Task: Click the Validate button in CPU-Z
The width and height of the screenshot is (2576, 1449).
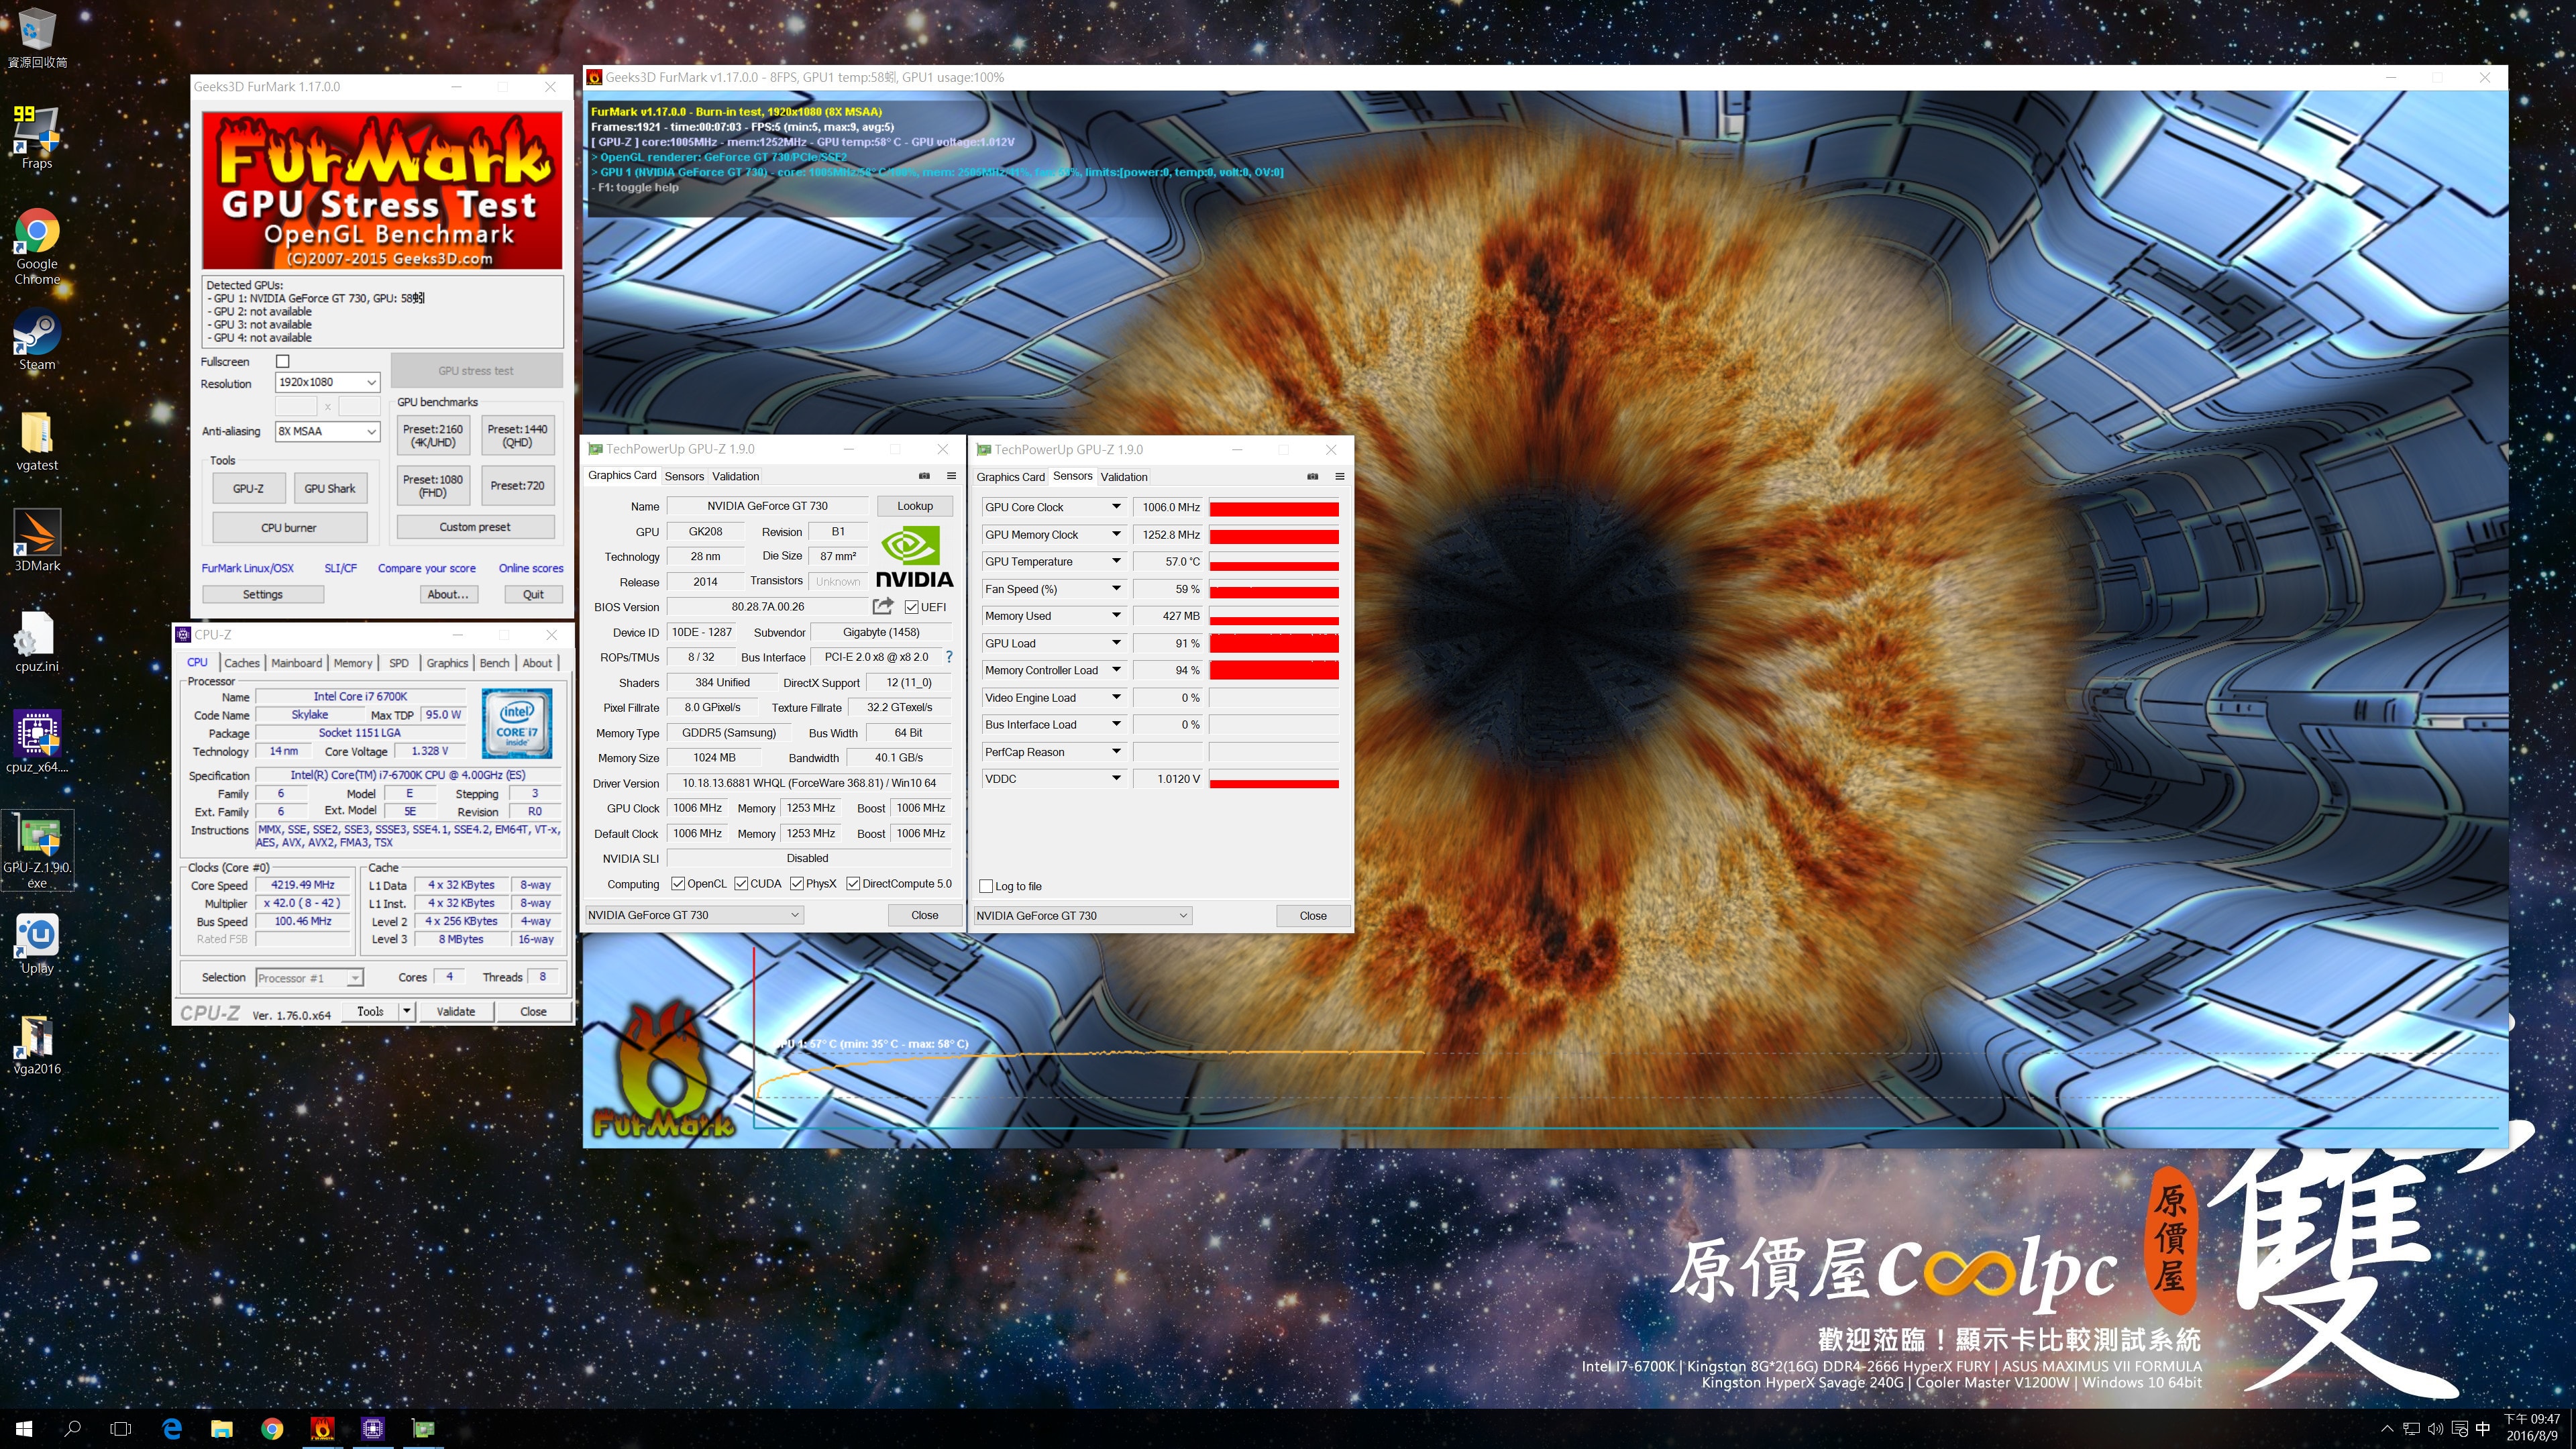Action: pyautogui.click(x=455, y=1012)
